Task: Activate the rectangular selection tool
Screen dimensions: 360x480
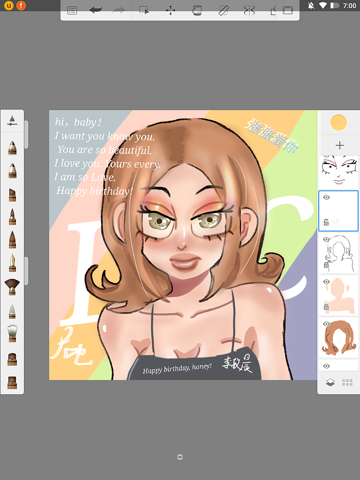Action: (144, 10)
